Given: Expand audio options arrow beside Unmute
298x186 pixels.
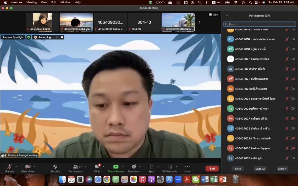Looking at the screenshot, I should (x=16, y=167).
